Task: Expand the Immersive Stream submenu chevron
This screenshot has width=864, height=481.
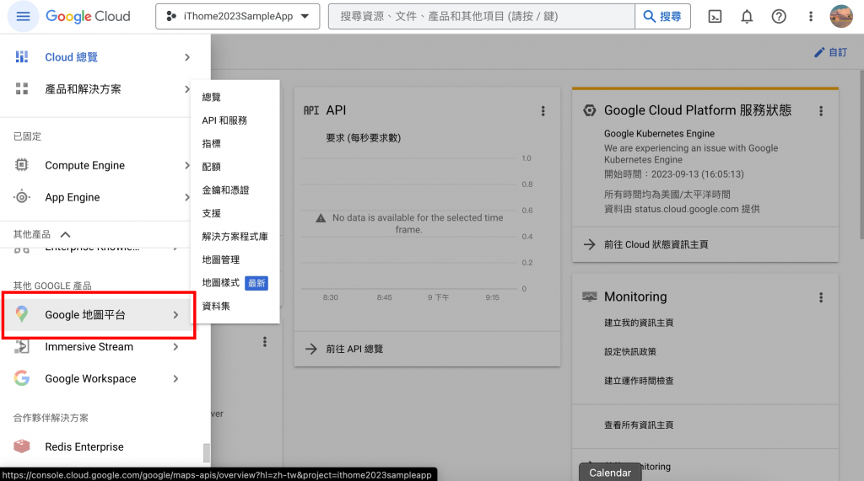Action: tap(175, 347)
